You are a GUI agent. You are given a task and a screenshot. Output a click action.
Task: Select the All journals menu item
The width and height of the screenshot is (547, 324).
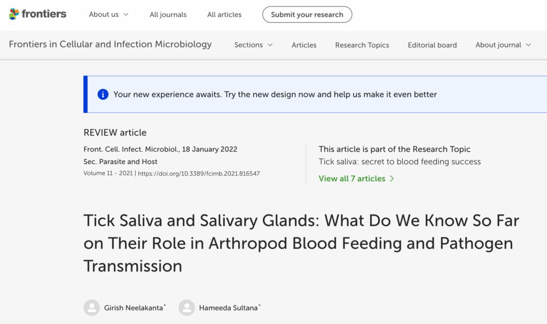point(168,14)
